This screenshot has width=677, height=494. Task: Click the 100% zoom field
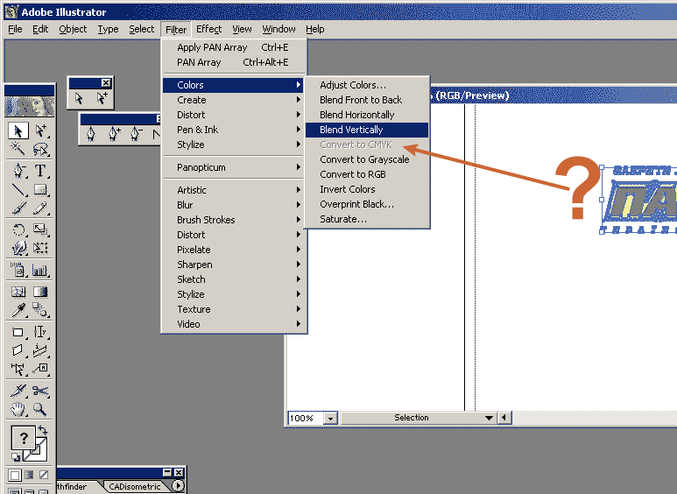click(x=306, y=418)
